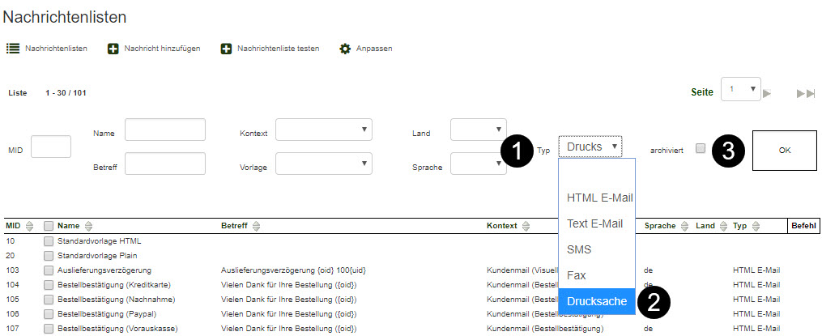This screenshot has height=336, width=822.
Task: Open Anpassen via the gear icon
Action: coord(346,49)
